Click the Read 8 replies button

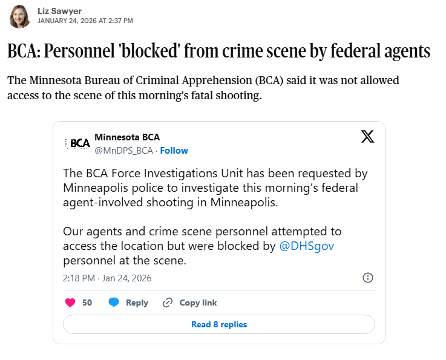click(218, 324)
